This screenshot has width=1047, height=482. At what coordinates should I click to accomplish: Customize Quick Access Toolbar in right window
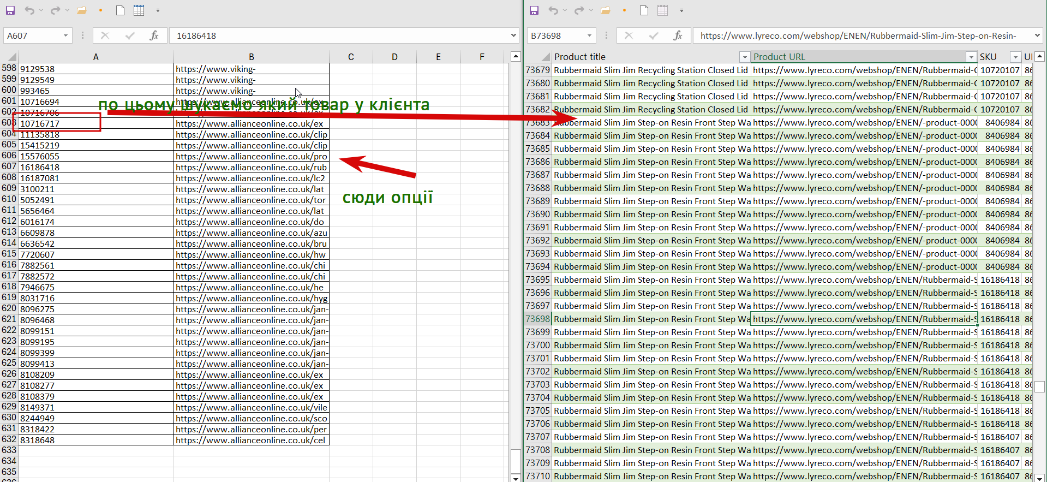point(681,10)
